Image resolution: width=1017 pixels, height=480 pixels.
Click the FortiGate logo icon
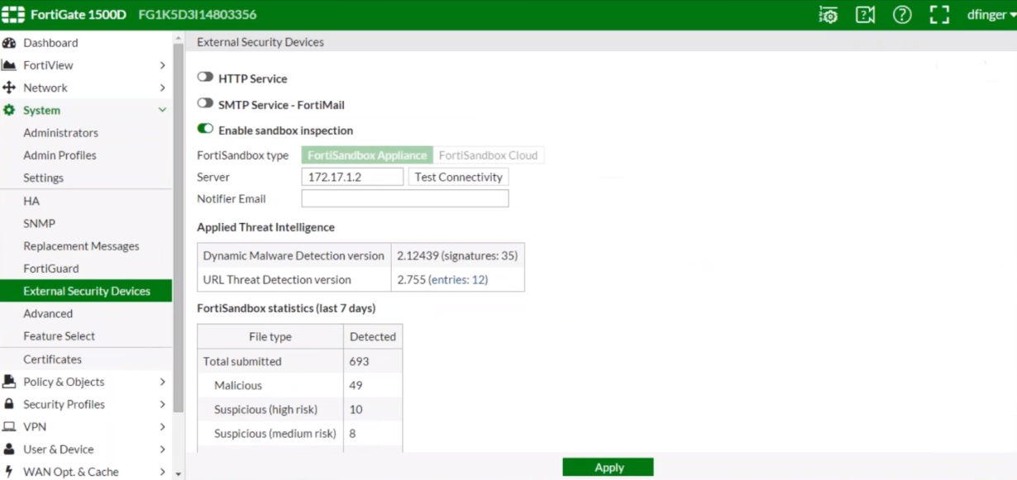(x=13, y=15)
